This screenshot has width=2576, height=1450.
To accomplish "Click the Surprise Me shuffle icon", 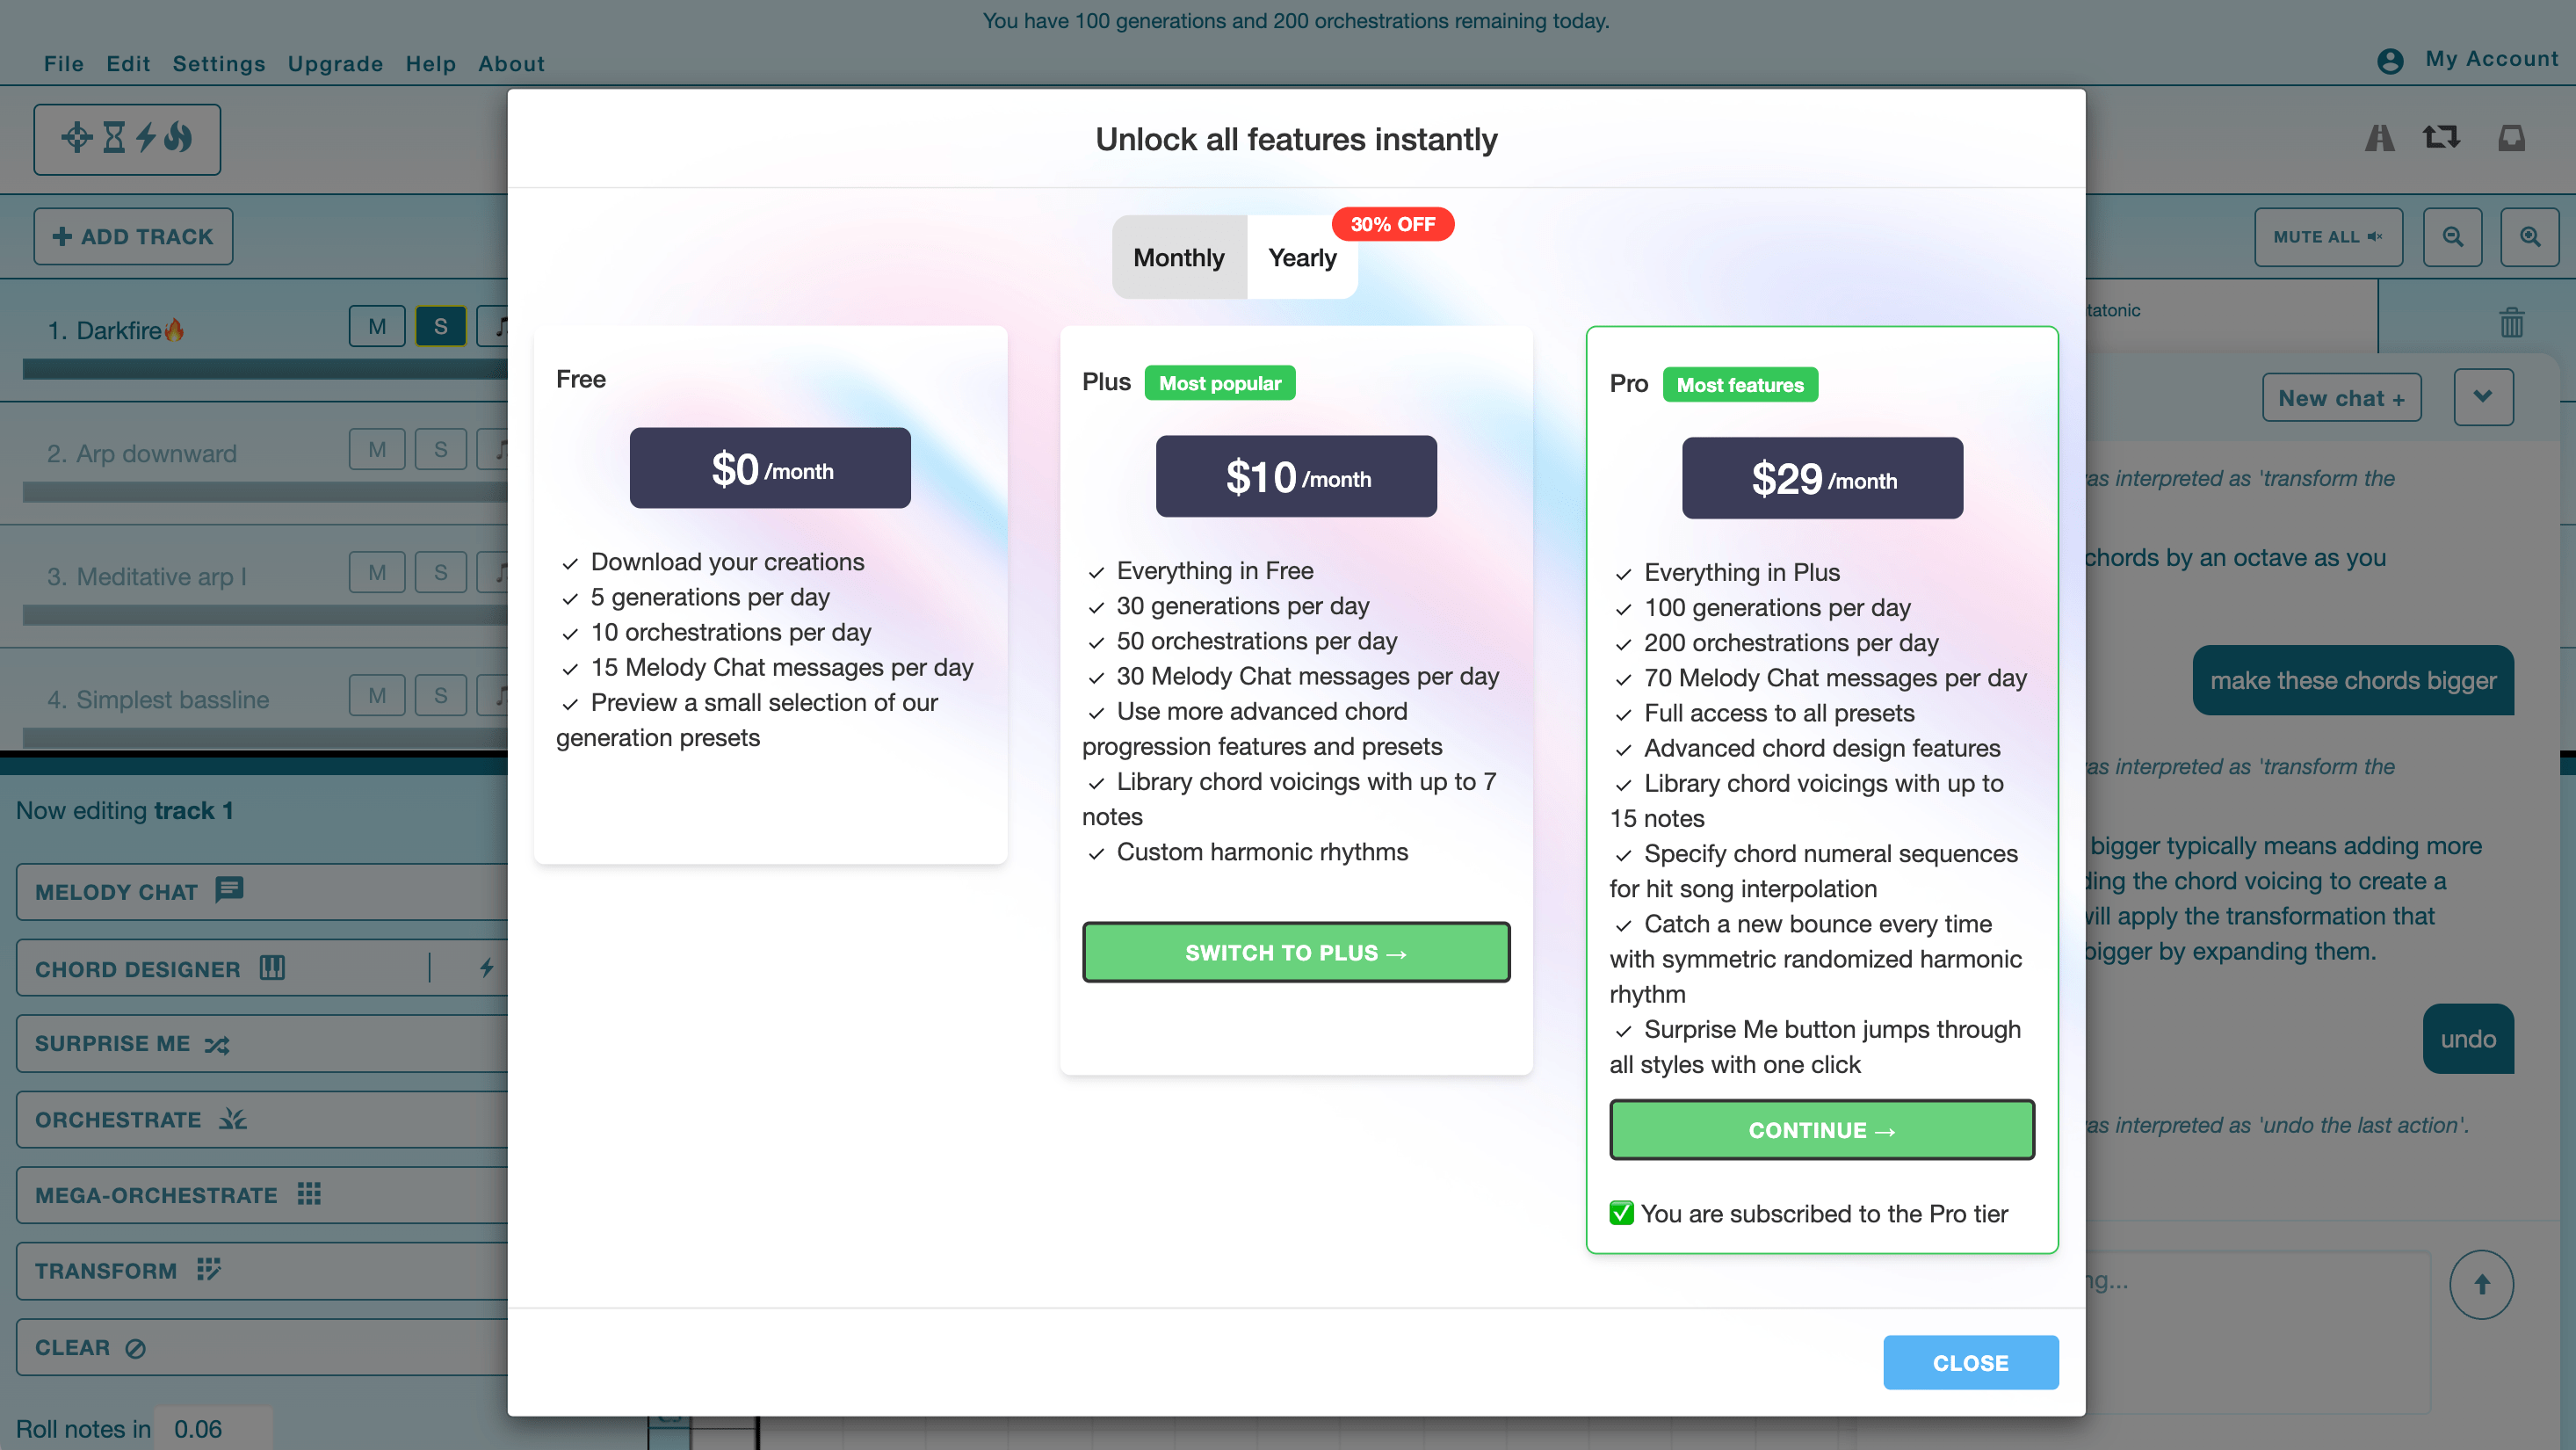I will click(x=215, y=1043).
